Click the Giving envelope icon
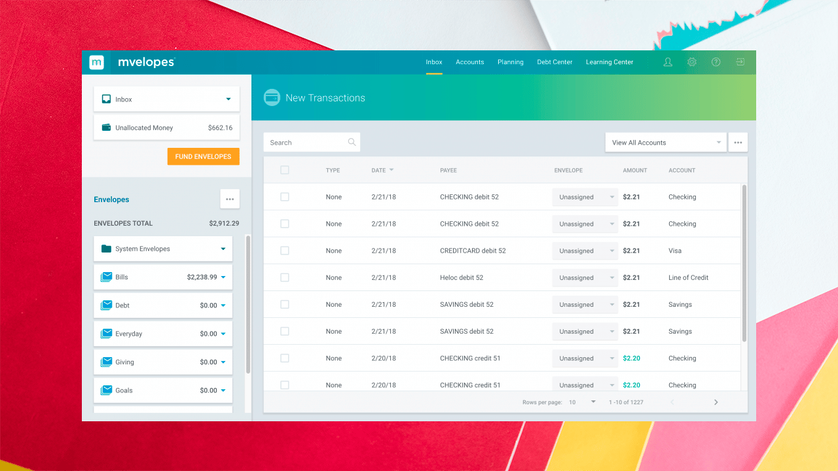This screenshot has width=838, height=471. [106, 362]
